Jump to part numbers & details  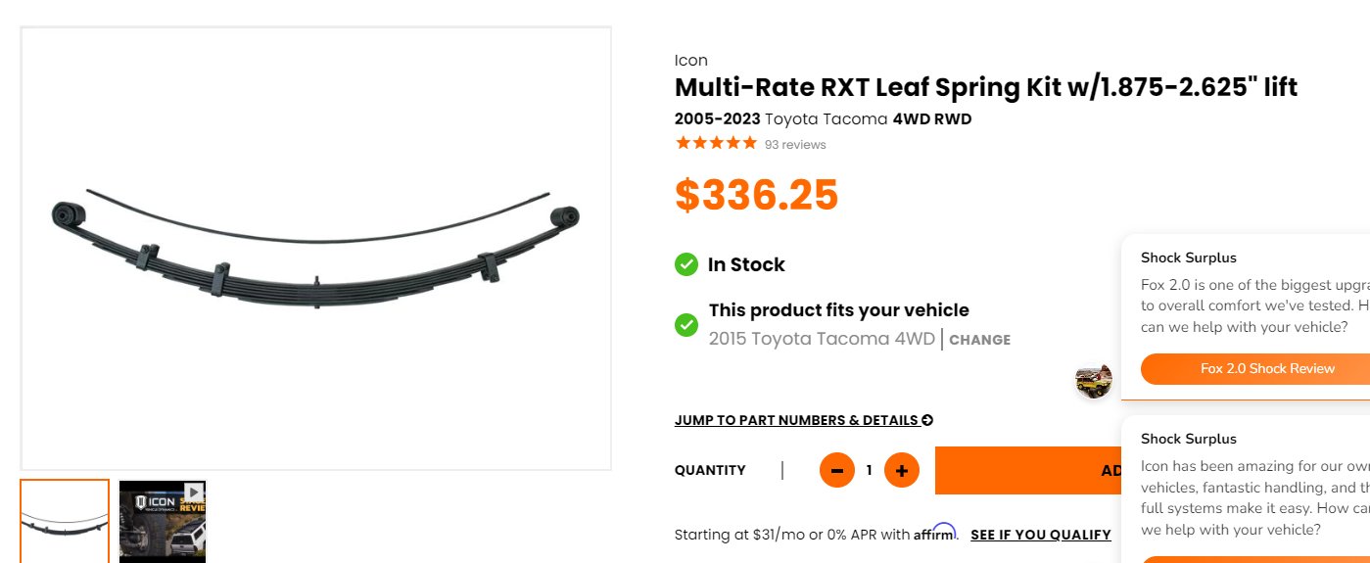796,420
